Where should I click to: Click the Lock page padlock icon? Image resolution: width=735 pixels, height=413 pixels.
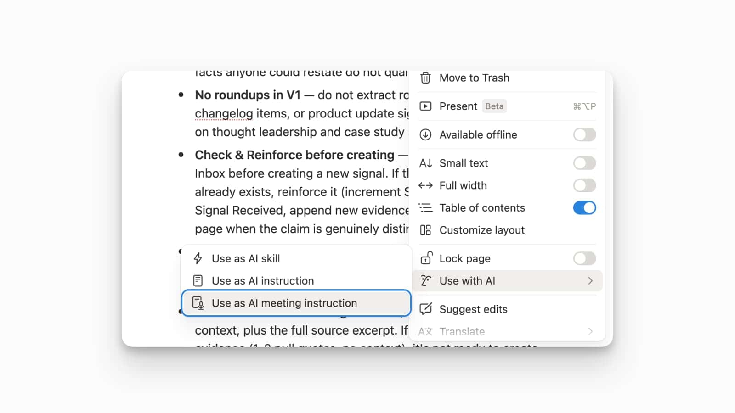pyautogui.click(x=426, y=258)
